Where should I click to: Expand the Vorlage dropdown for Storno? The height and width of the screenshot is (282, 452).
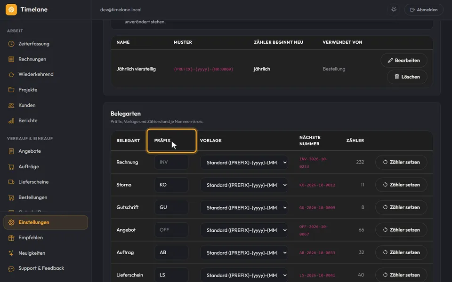point(244,185)
